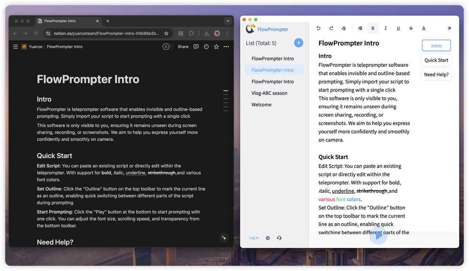The width and height of the screenshot is (469, 271).
Task: Open Chrome tab search dropdown
Action: pyautogui.click(x=228, y=21)
